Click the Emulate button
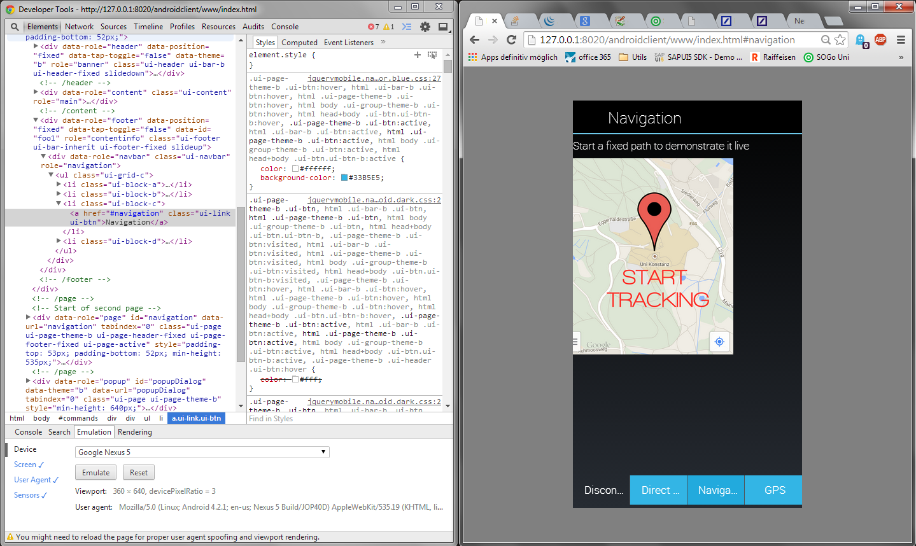The width and height of the screenshot is (916, 546). tap(96, 473)
